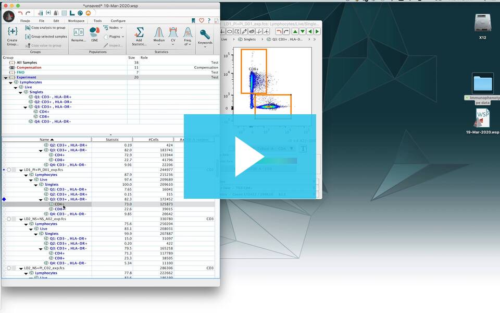Screen dimensions: 500x313
Task: Collapse the LD2_NS+NS_A02_exp.fcs sample row
Action: click(21, 220)
